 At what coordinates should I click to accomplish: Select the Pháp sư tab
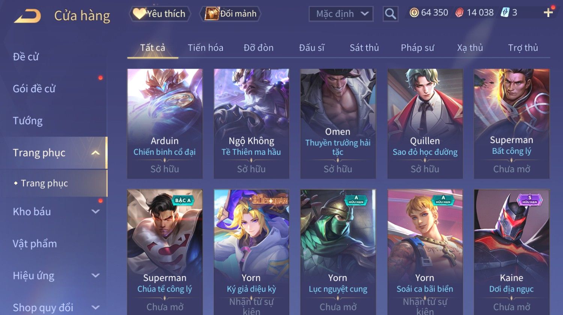[417, 48]
